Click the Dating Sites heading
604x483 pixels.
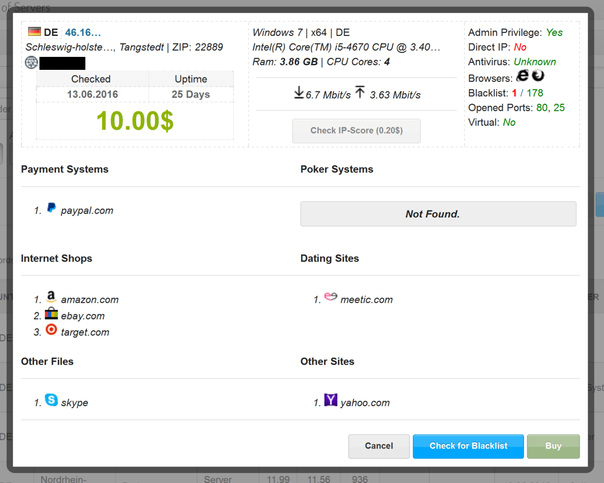(x=329, y=258)
